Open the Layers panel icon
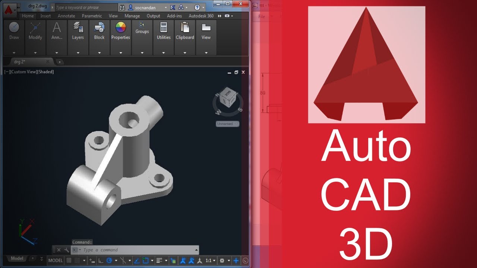The height and width of the screenshot is (268, 477). tap(78, 27)
